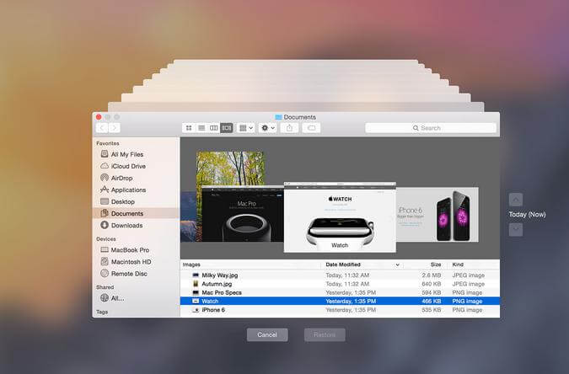This screenshot has height=374, width=569.
Task: Click the Macintosh HD disk icon
Action: (x=105, y=261)
